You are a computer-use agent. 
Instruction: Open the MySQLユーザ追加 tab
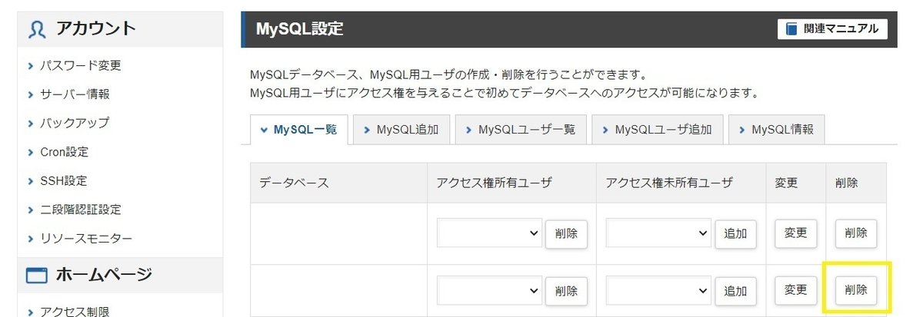pos(657,130)
